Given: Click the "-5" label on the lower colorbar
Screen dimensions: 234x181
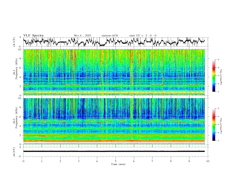Looking at the screenshot, I should [x=218, y=125].
